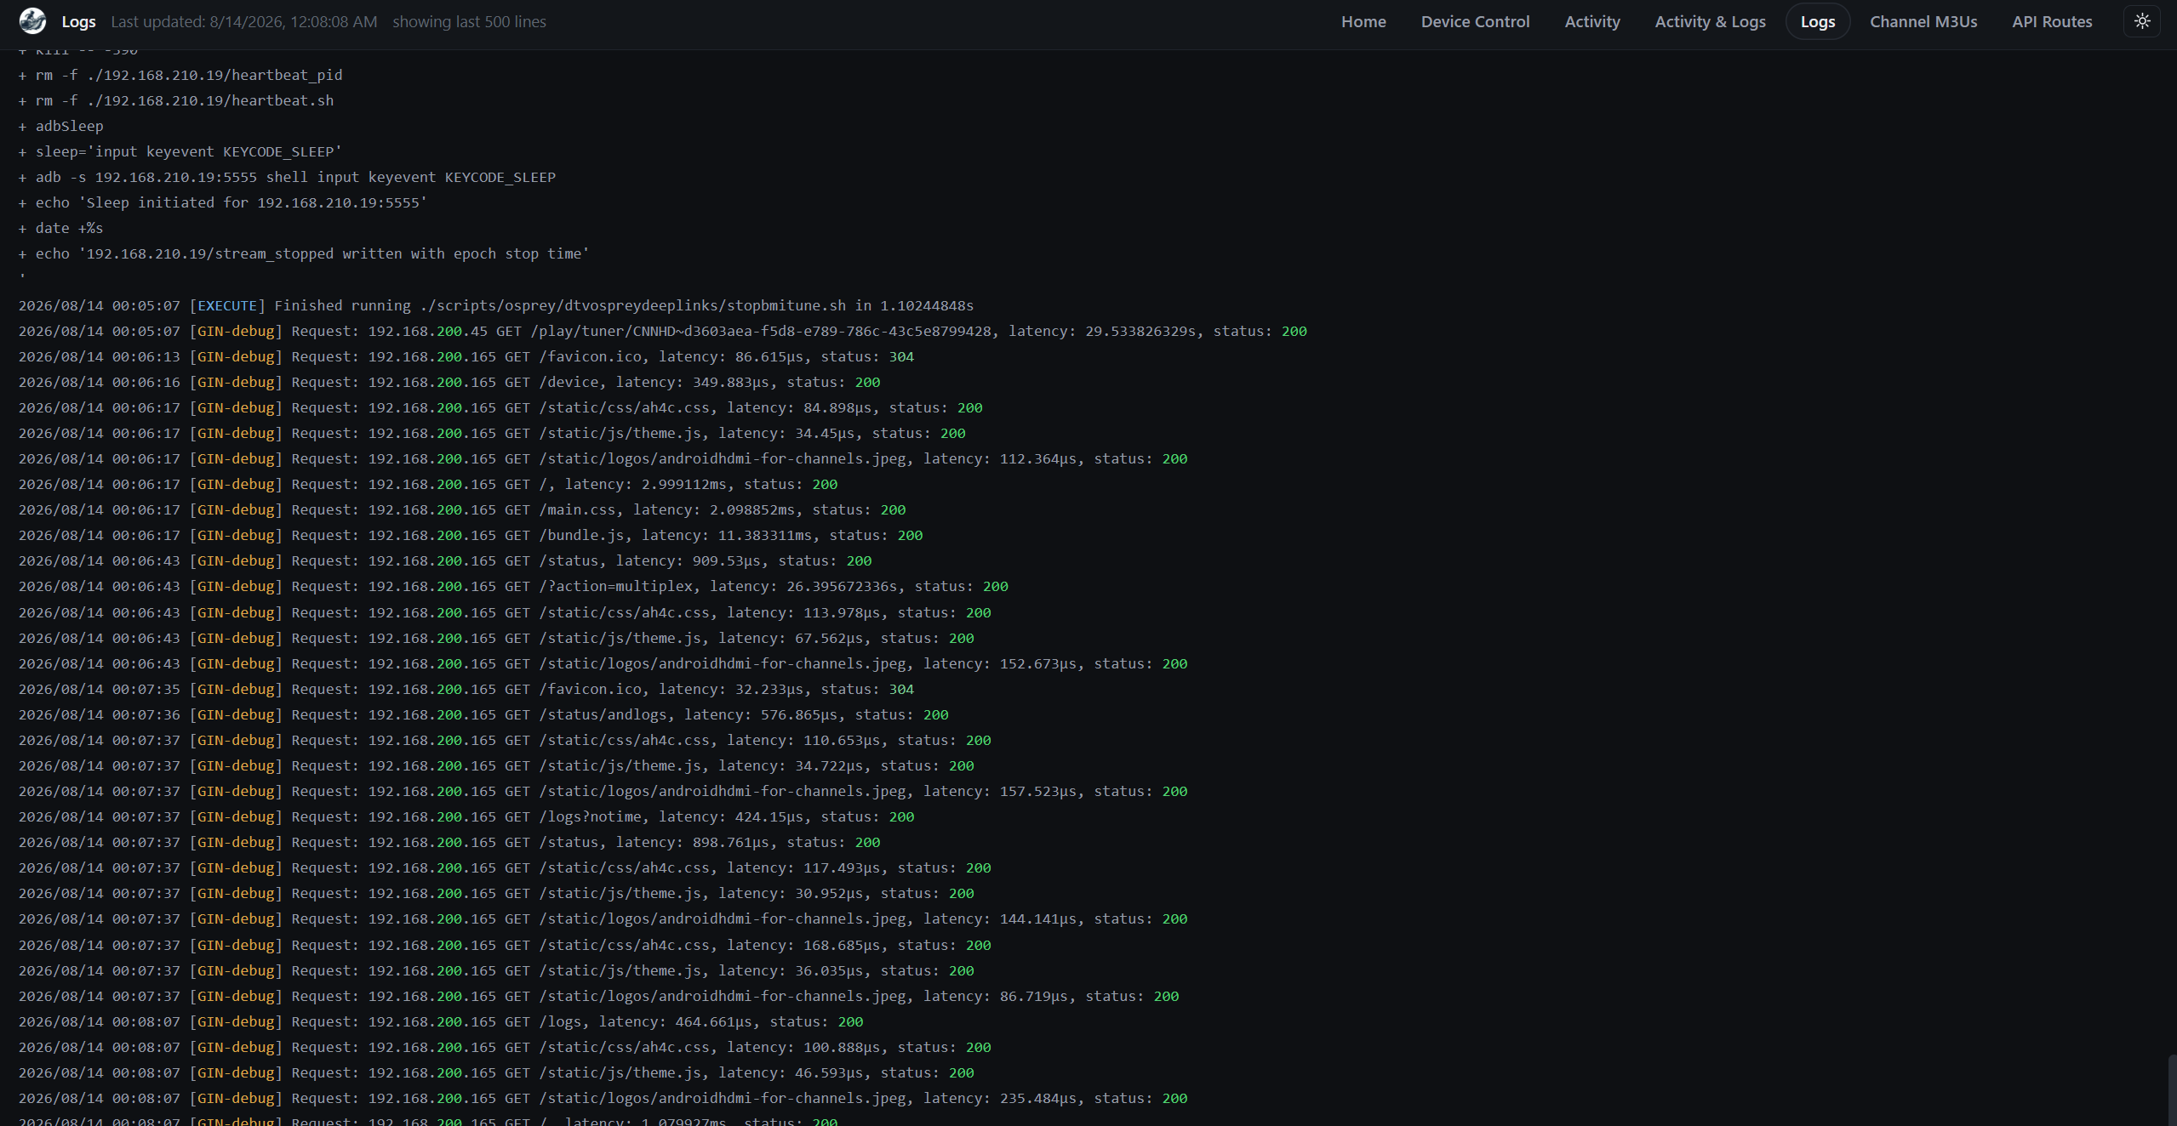Click the androidhdmi logo line with latency 235.484µs
The width and height of the screenshot is (2177, 1126).
[603, 1098]
